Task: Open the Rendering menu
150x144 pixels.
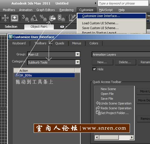Action: 67,10
